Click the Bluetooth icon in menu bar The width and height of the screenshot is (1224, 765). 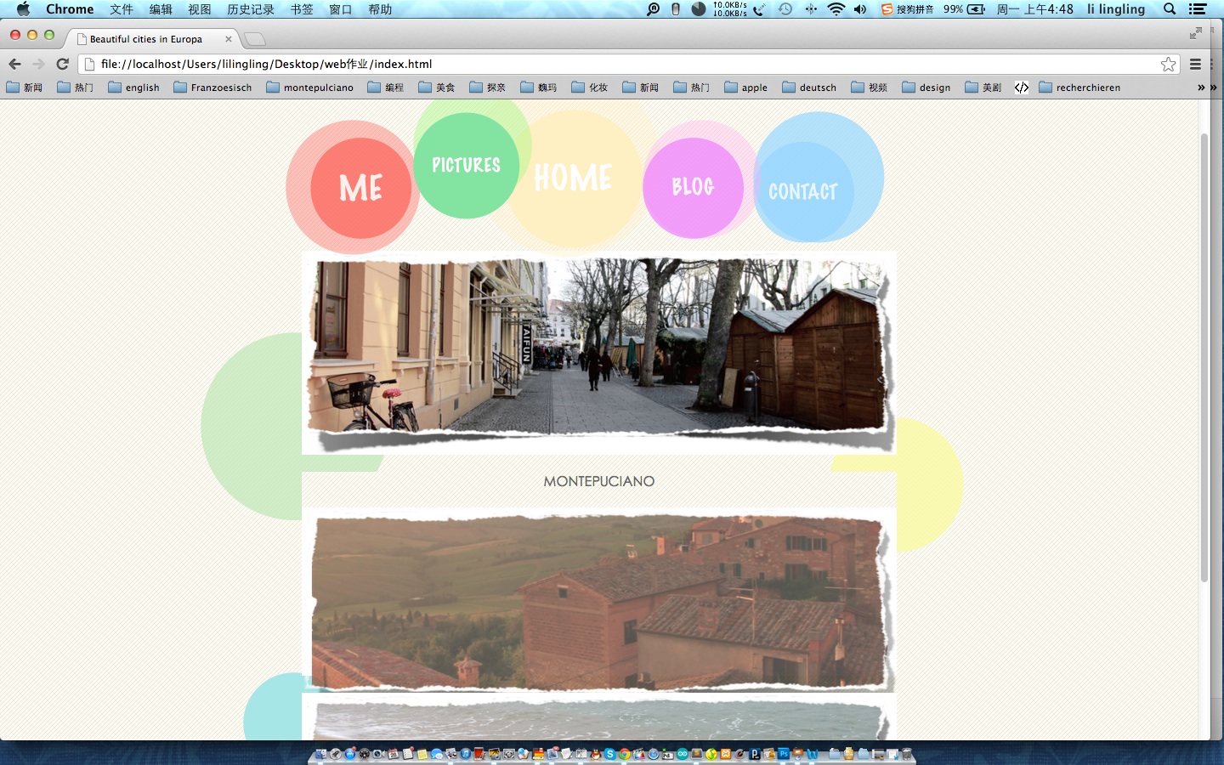[x=811, y=9]
